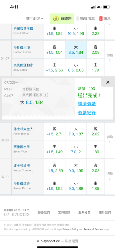Tap the playsport.cc address bar
The height and width of the screenshot is (250, 115).
tap(57, 241)
